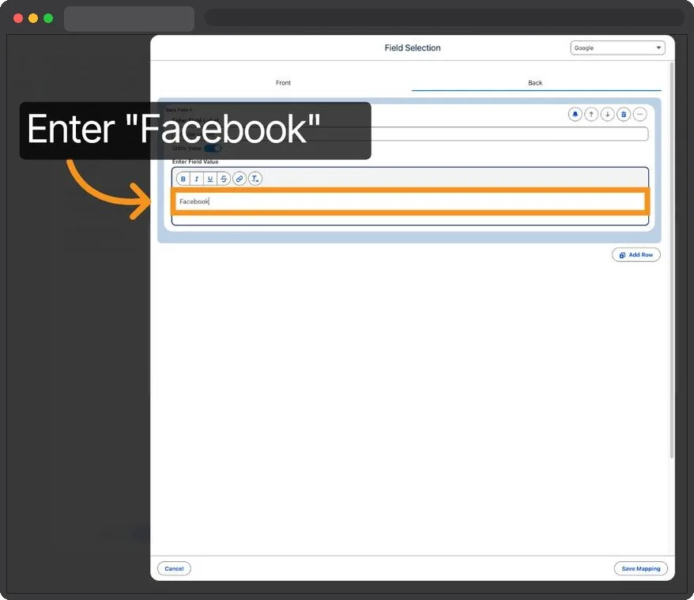Delete the field row with trash icon

click(624, 115)
